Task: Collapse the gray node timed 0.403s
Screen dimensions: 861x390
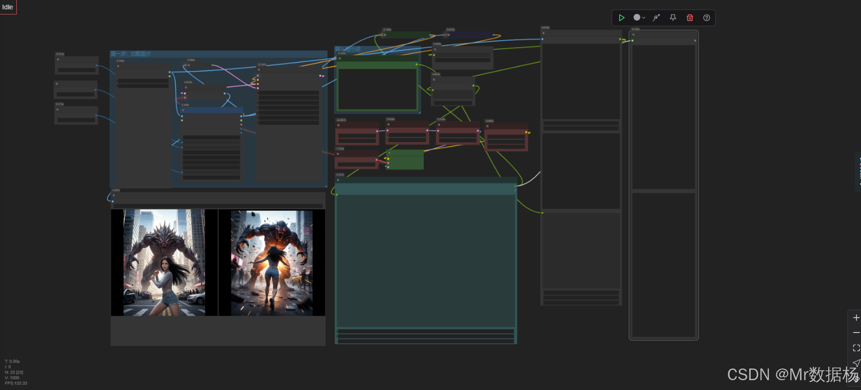Action: pyautogui.click(x=434, y=79)
